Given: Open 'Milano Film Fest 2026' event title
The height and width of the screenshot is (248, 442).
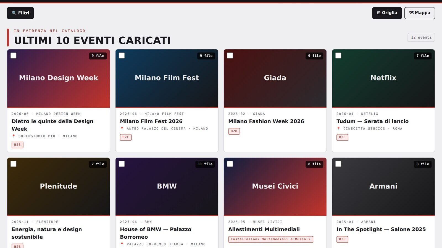Looking at the screenshot, I should pyautogui.click(x=151, y=121).
